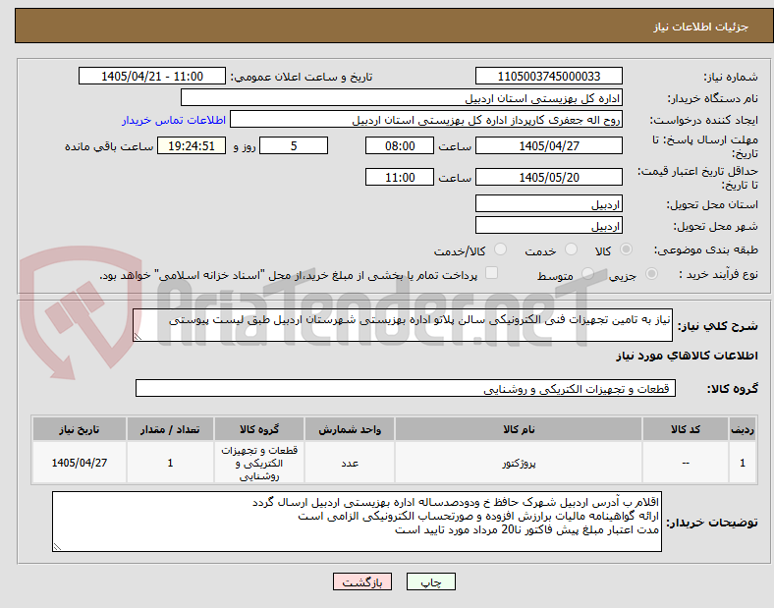Click the 1405/04/27 need date cell
774x608 pixels.
(80, 463)
